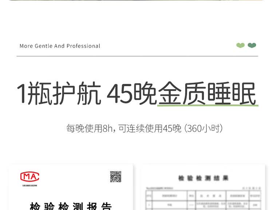Click the certification number under CMA logo
Viewport: 273px width, 210px height.
[30, 186]
